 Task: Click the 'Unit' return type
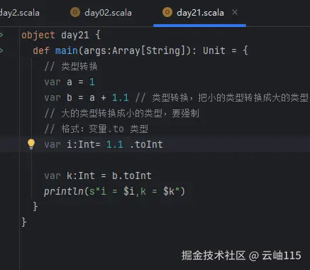[x=214, y=50]
